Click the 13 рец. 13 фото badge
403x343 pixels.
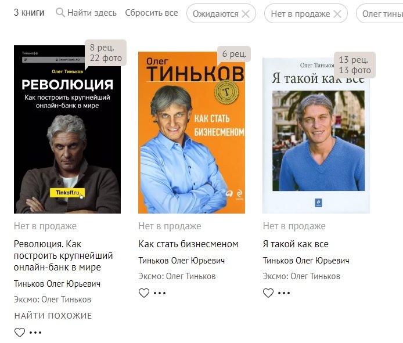coord(355,65)
